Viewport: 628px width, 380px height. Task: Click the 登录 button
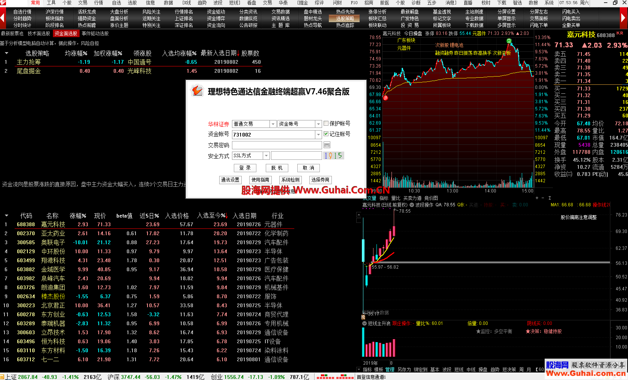pyautogui.click(x=245, y=168)
